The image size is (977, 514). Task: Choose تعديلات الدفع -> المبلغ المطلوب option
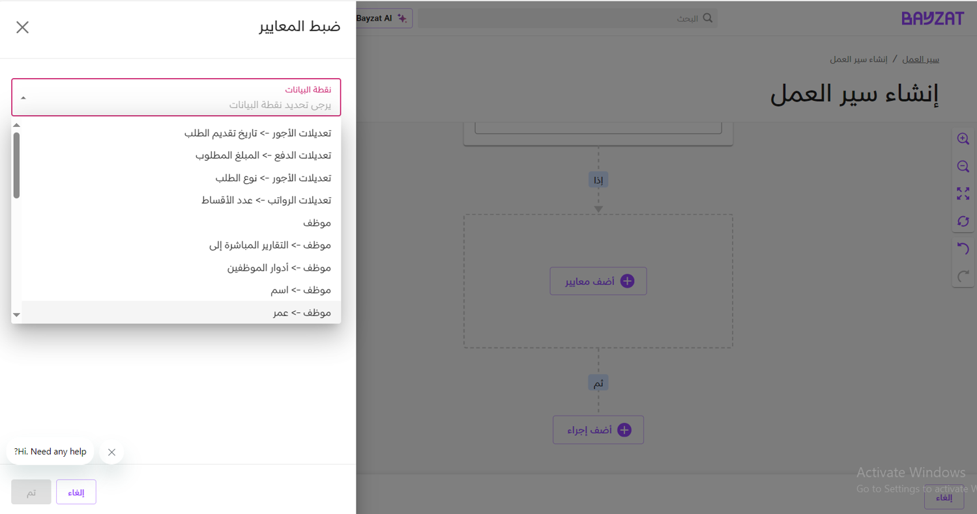[263, 156]
